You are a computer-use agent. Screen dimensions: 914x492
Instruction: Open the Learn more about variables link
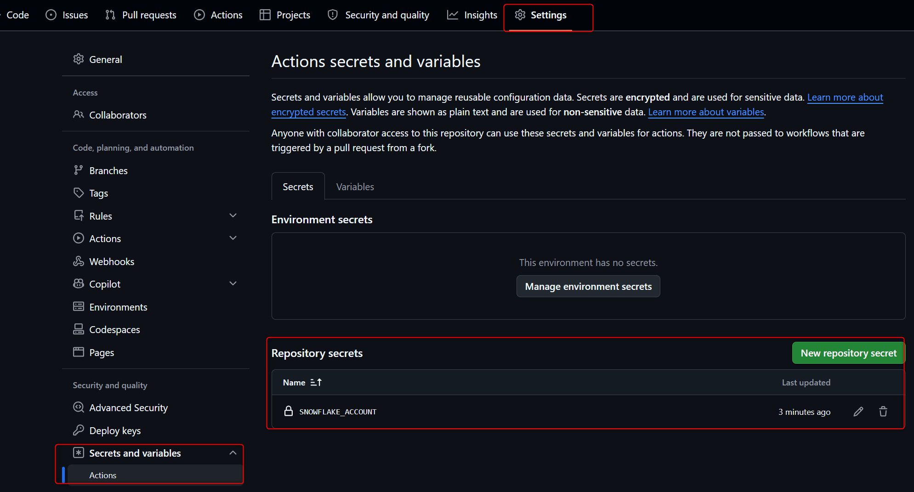[706, 112]
